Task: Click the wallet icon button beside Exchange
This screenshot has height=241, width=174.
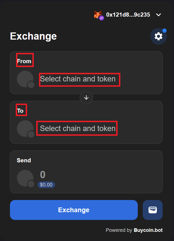Action: click(153, 210)
